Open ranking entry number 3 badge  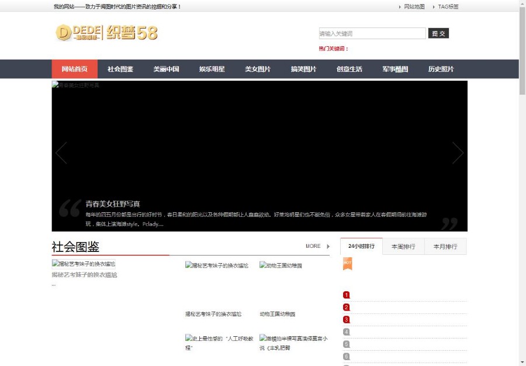(347, 320)
